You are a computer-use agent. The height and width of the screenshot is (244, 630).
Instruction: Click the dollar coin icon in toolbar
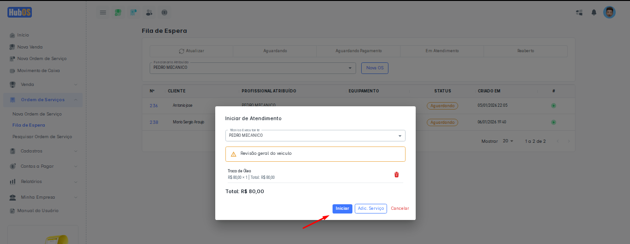pyautogui.click(x=164, y=12)
